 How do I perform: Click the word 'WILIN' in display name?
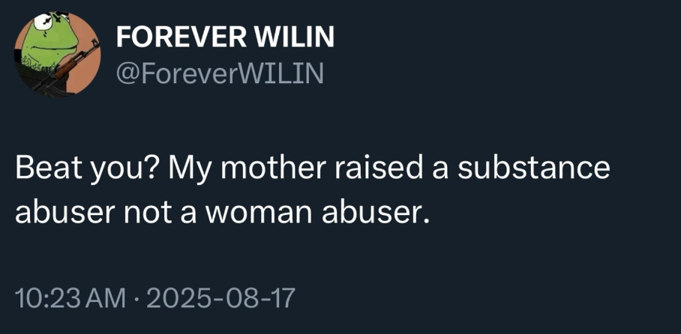click(294, 37)
